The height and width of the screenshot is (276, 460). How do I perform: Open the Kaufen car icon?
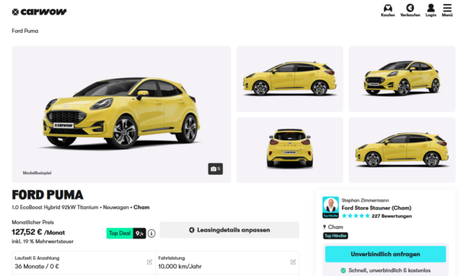click(x=388, y=8)
